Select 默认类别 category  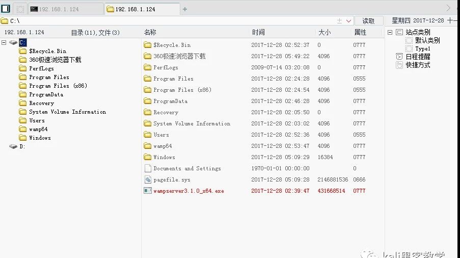(x=427, y=40)
